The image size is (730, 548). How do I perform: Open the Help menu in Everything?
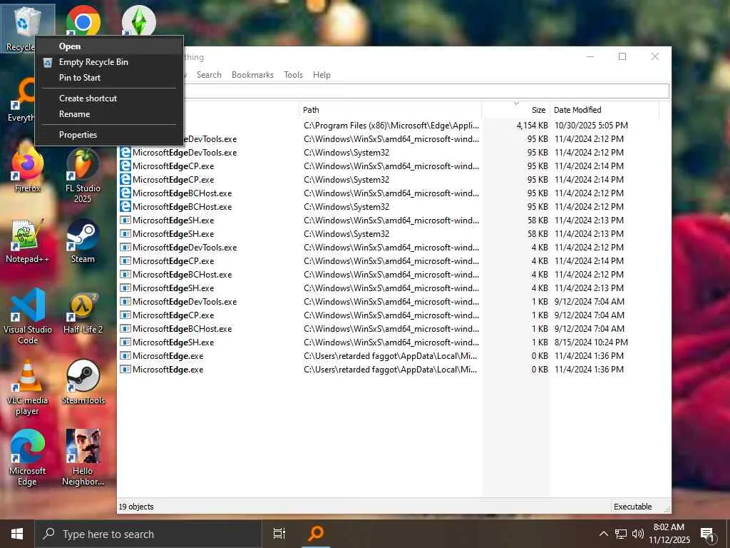coord(322,74)
